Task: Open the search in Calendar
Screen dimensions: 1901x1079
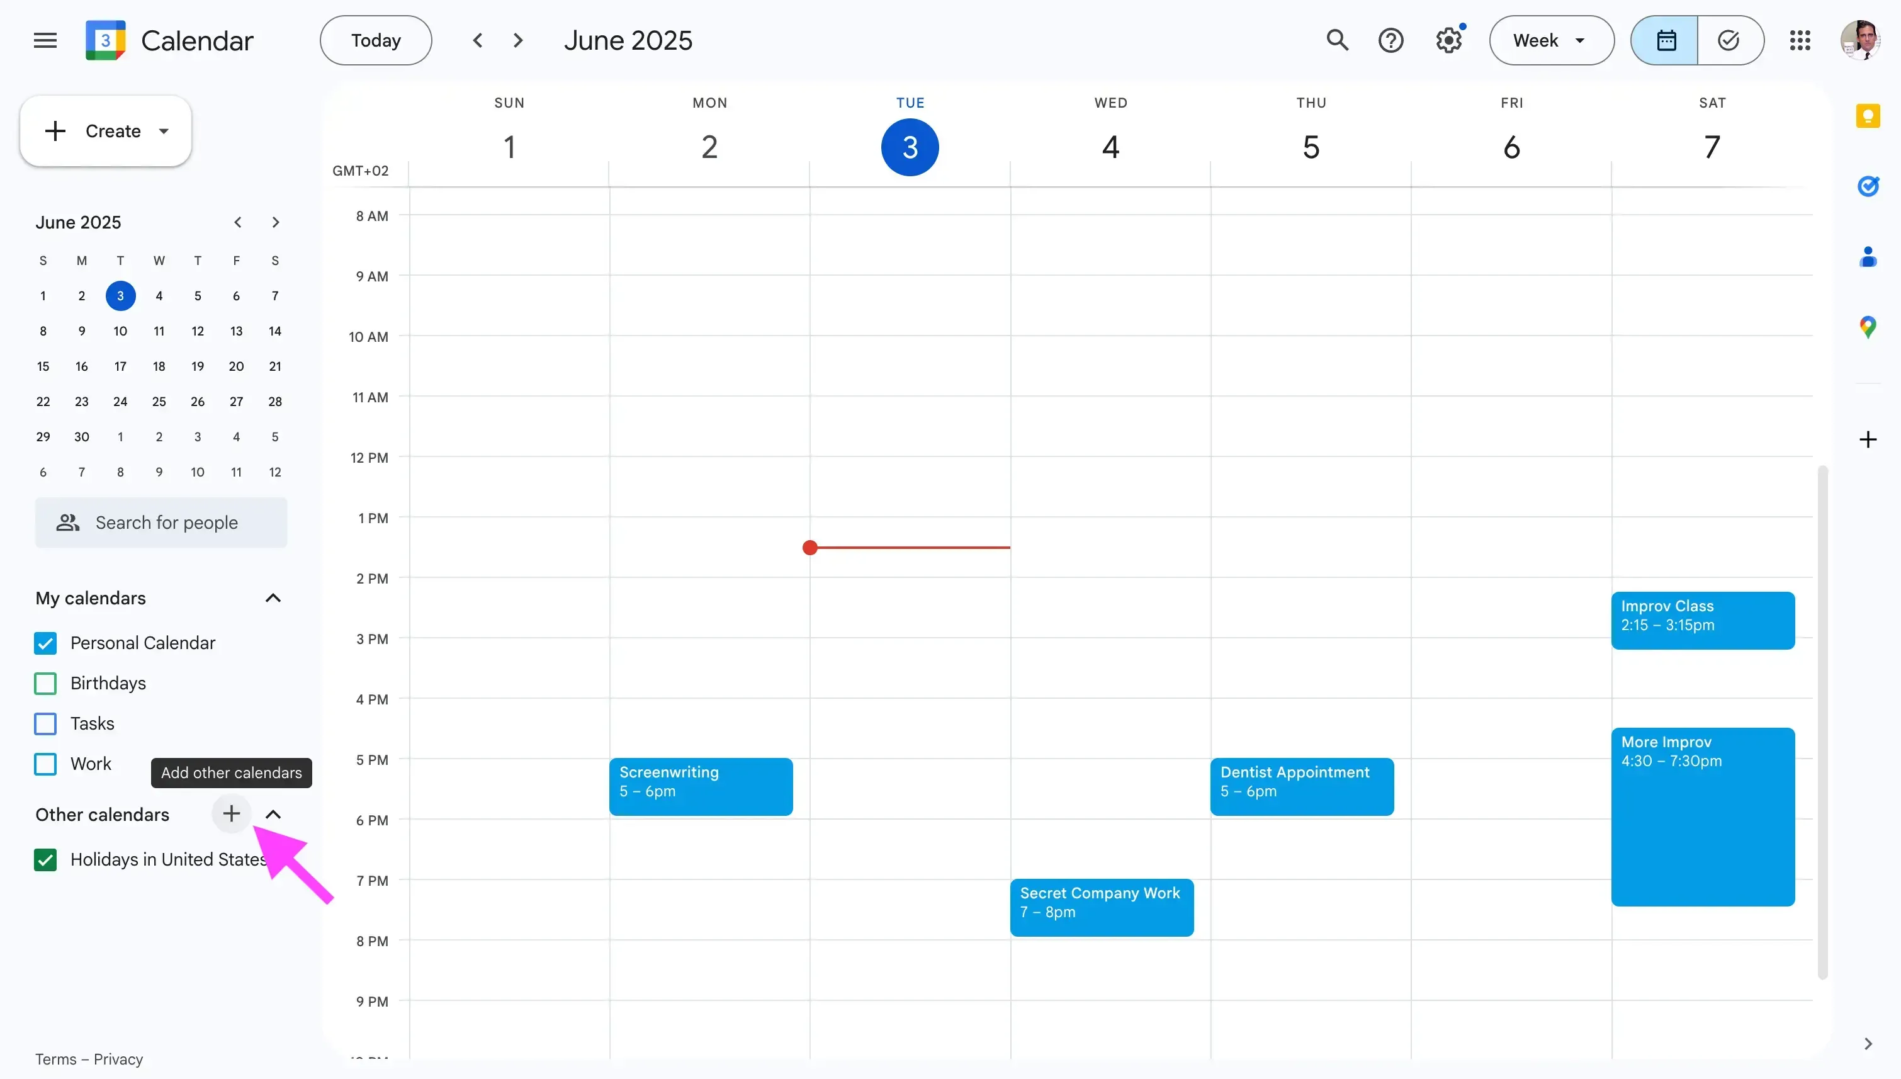Action: point(1338,40)
